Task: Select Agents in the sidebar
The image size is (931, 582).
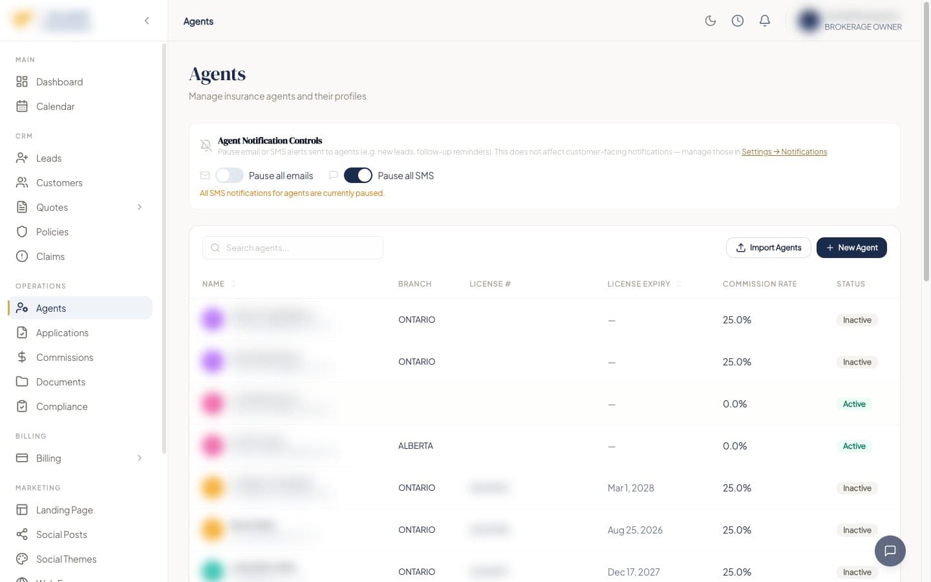Action: coord(80,308)
